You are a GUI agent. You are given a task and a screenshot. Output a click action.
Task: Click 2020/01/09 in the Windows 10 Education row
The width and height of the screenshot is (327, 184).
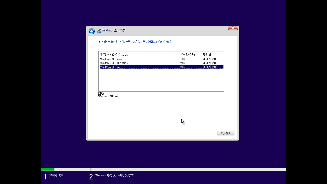click(210, 63)
